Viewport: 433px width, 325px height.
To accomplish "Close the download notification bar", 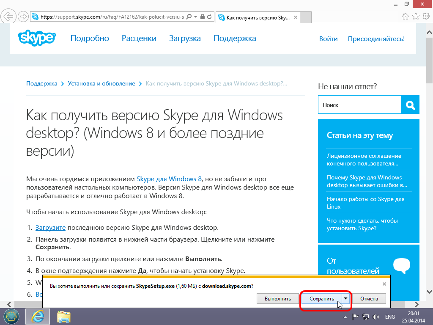I will point(384,284).
